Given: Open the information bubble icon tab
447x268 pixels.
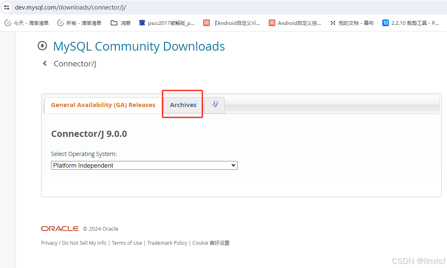Looking at the screenshot, I should click(x=214, y=105).
